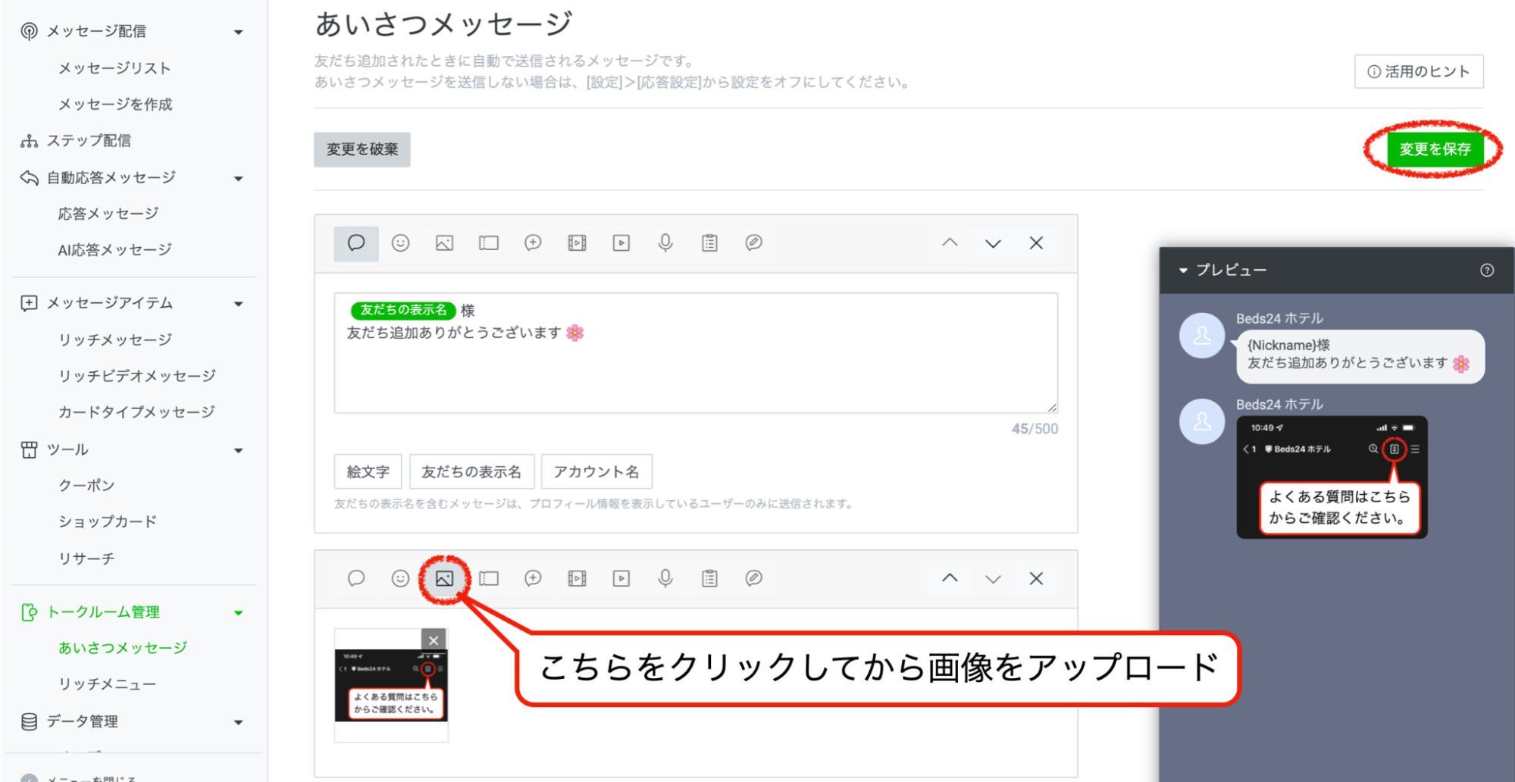Screen dimensions: 1515x782
Task: Click the video play icon in first toolbar
Action: point(621,243)
